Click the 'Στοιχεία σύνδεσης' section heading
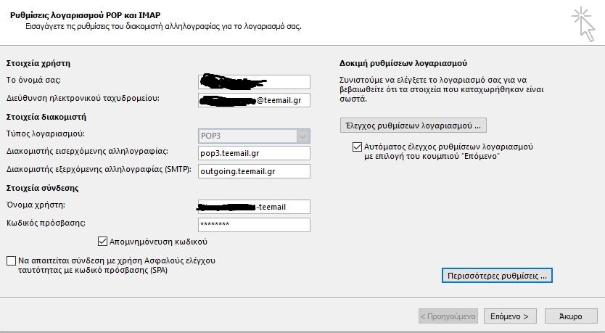Image resolution: width=605 pixels, height=333 pixels. (42, 189)
